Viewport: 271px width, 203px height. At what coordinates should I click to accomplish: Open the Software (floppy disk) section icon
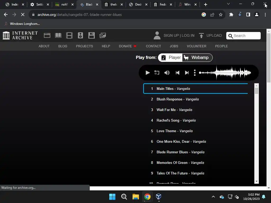(91, 35)
